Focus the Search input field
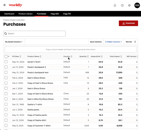The width and height of the screenshot is (141, 130). [35, 34]
